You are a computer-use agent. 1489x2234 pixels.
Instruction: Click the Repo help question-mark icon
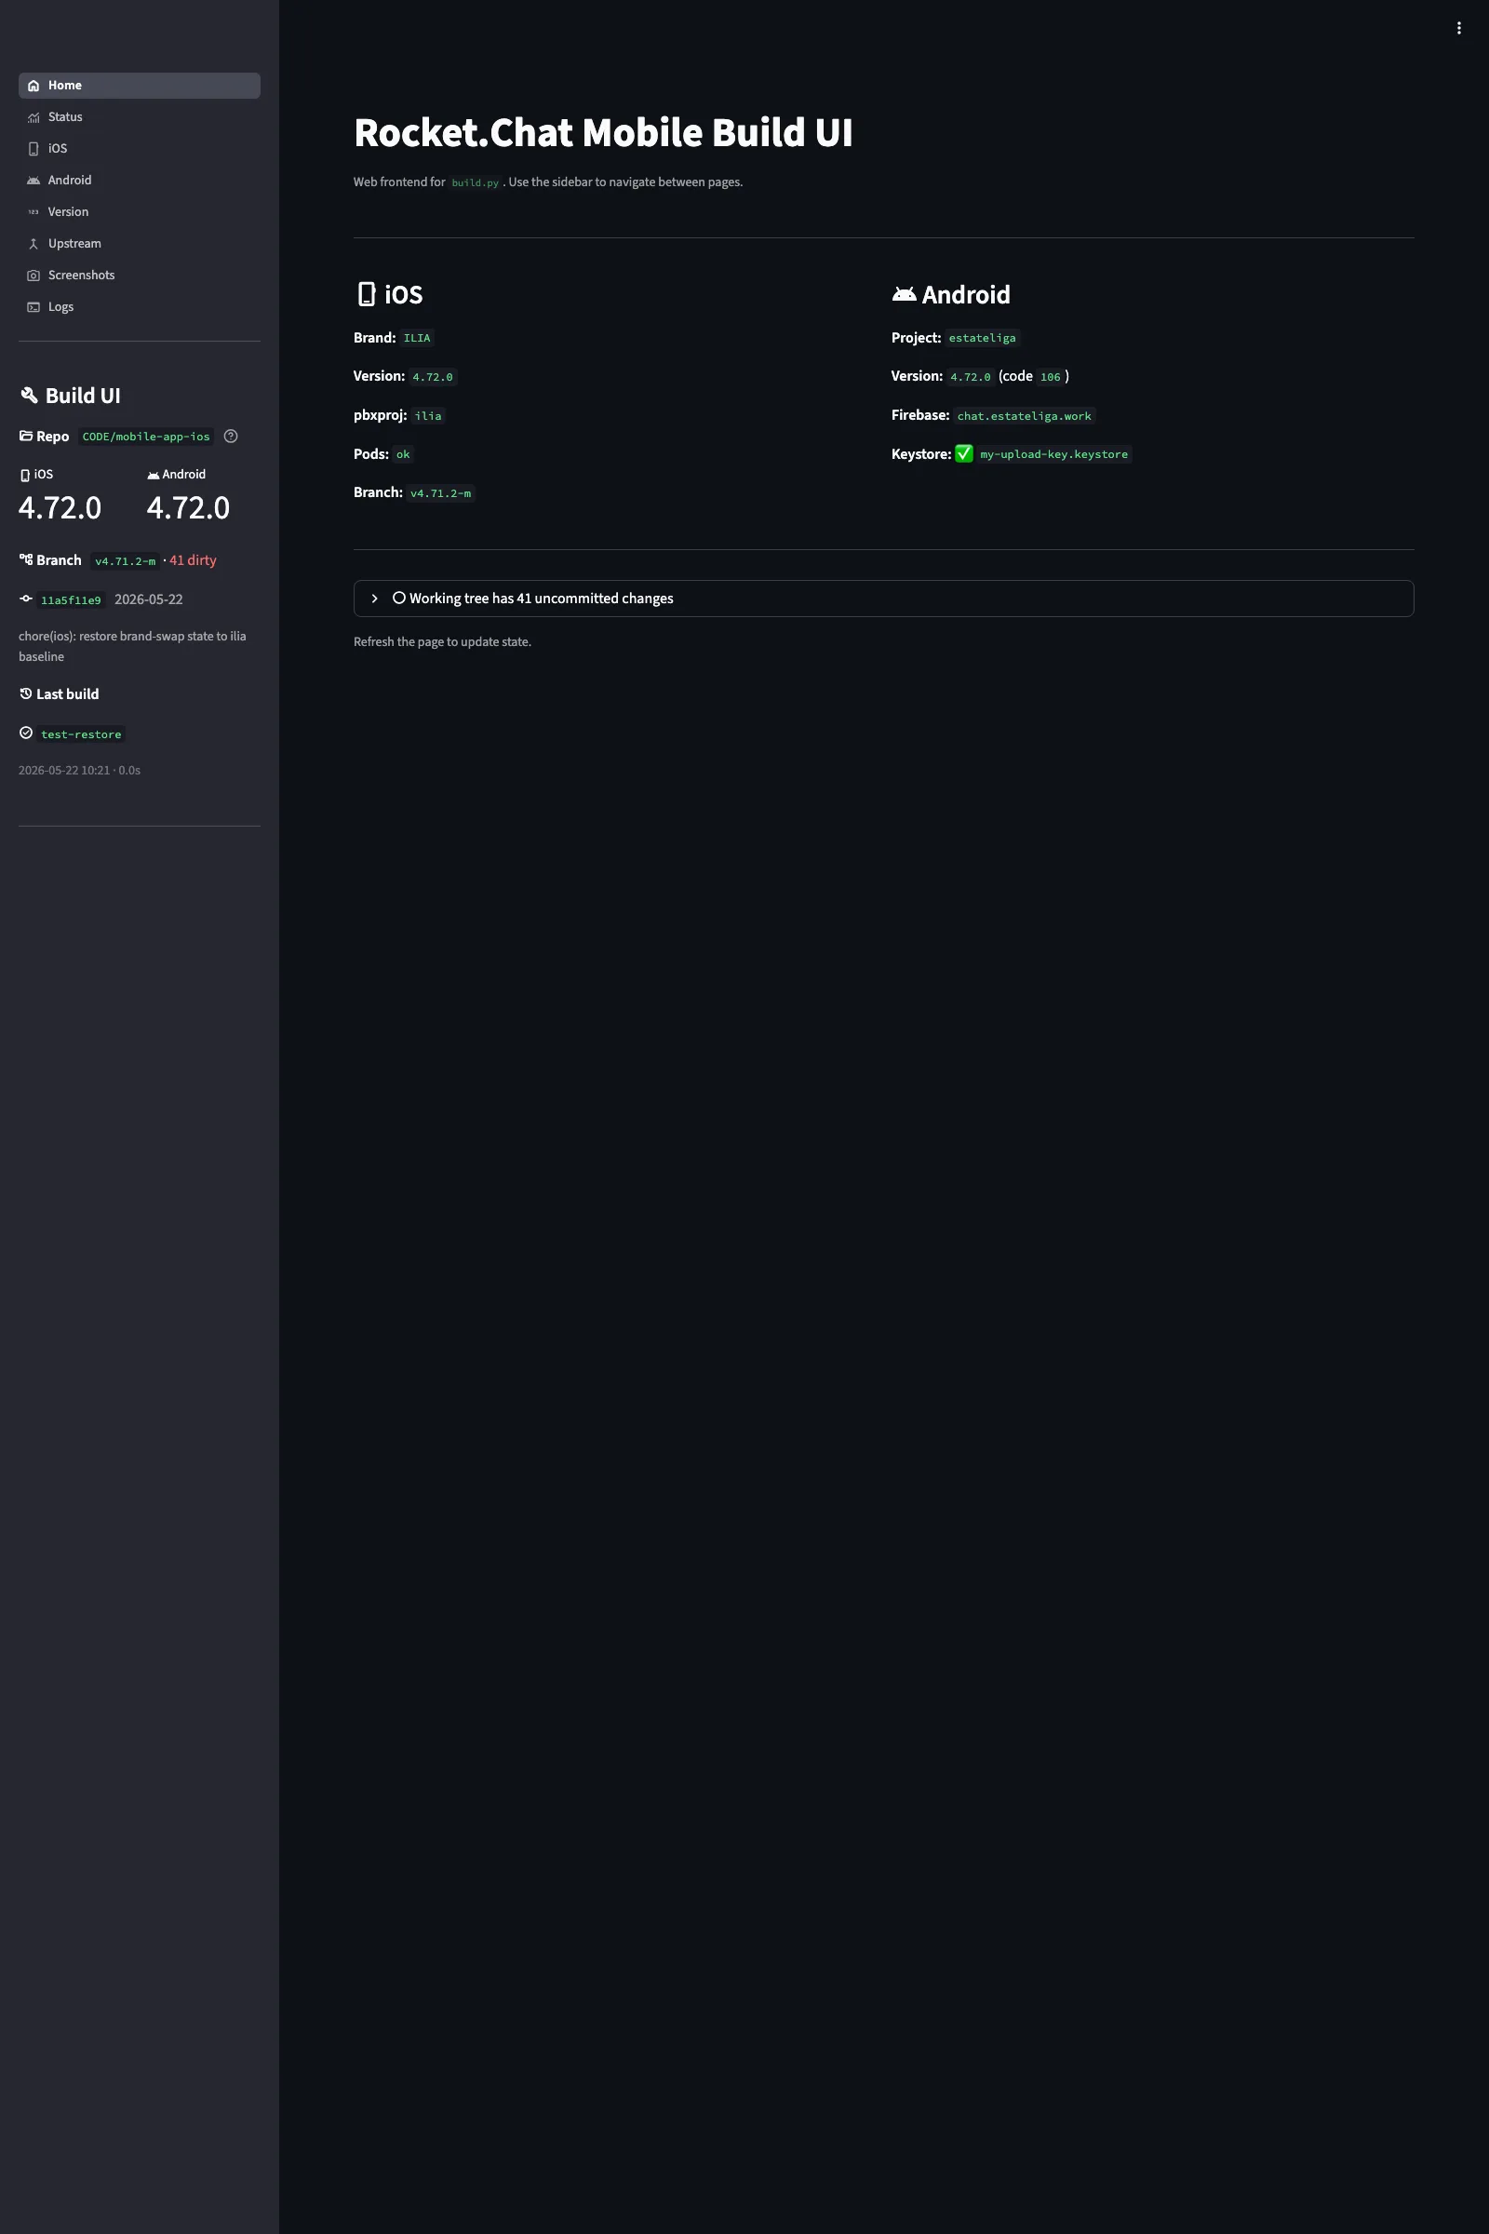pos(231,436)
